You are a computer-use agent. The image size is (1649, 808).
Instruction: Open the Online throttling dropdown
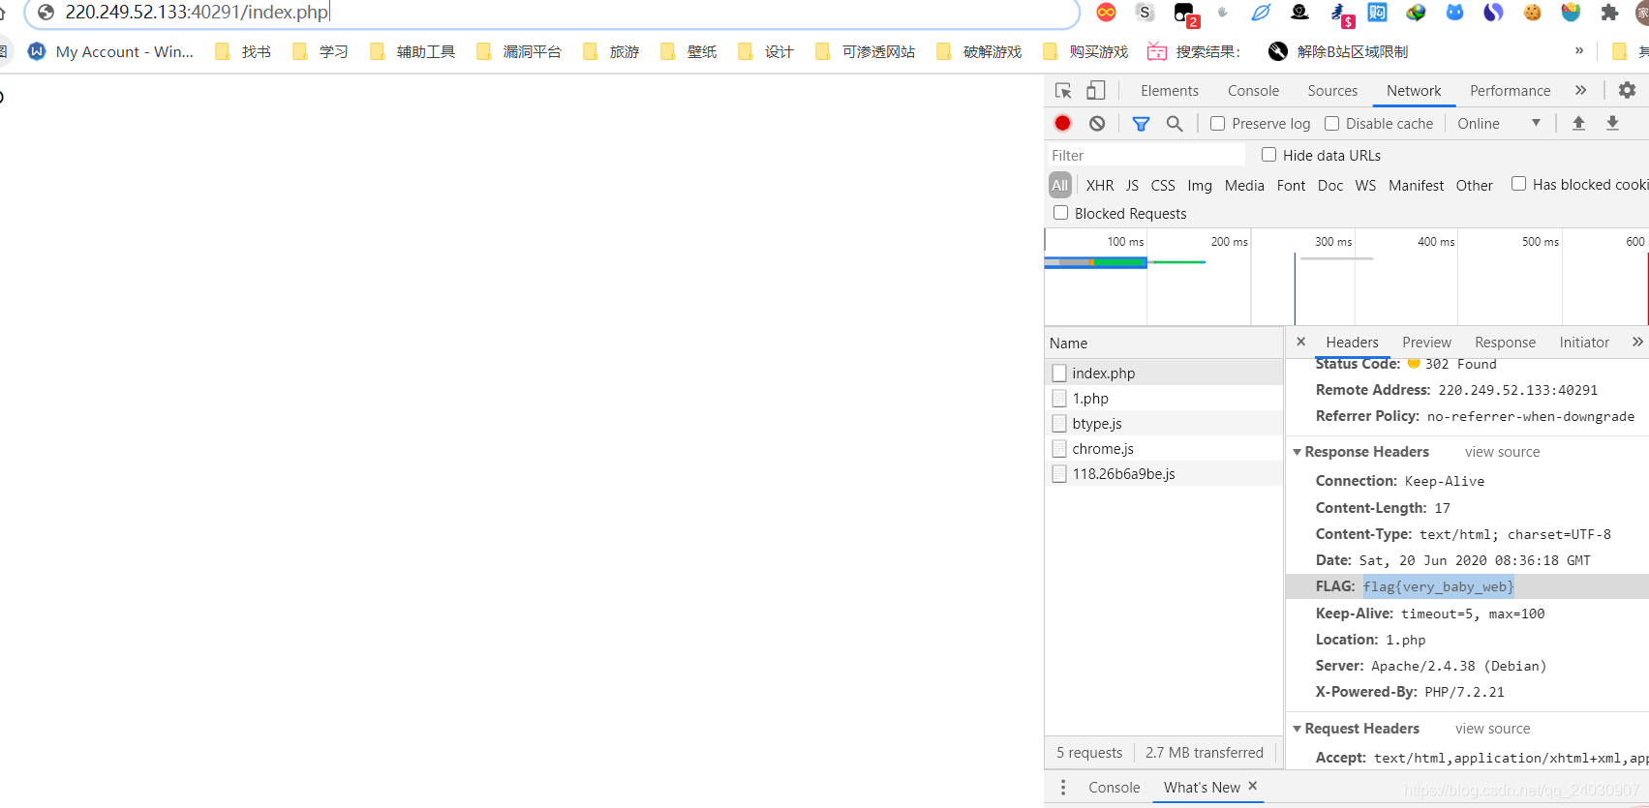click(x=1498, y=124)
